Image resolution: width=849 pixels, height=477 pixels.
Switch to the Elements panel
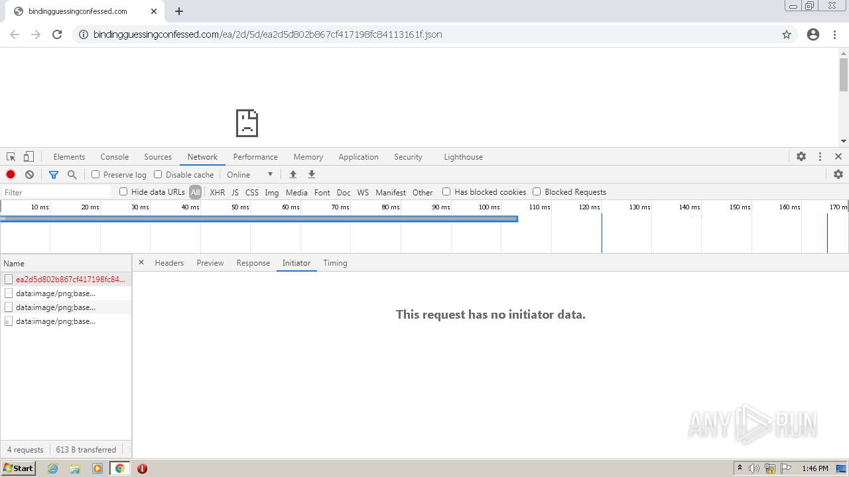[x=69, y=157]
